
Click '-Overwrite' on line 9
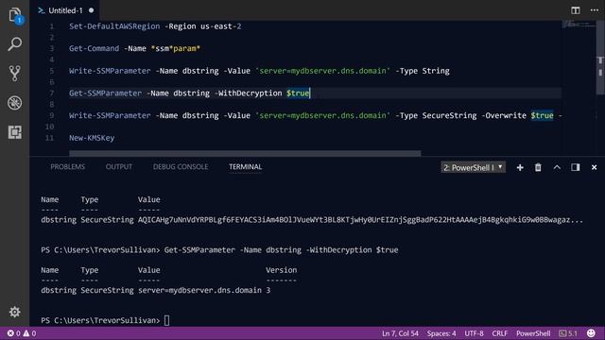click(504, 115)
